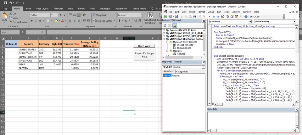Viewport: 302px width, 135px height.
Task: Open Object Browser icon in VBA toolbar
Action: coord(236,17)
